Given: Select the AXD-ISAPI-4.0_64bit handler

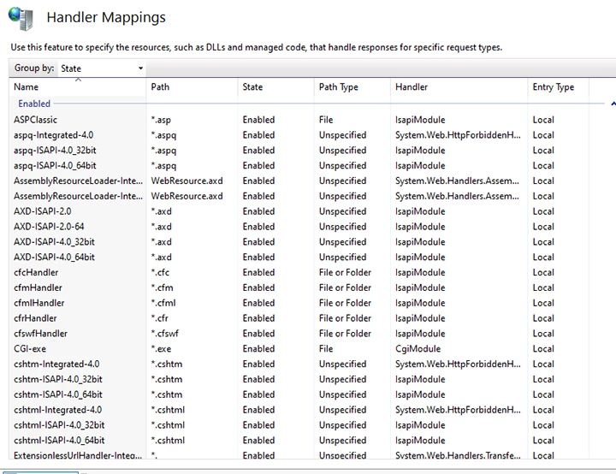Looking at the screenshot, I should 54,257.
